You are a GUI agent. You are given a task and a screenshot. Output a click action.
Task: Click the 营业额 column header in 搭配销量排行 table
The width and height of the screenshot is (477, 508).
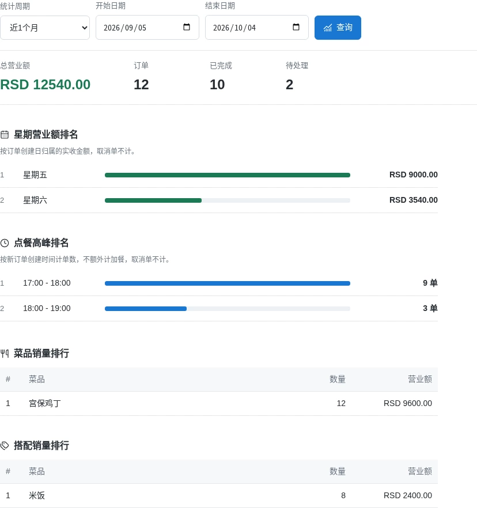[x=420, y=471]
